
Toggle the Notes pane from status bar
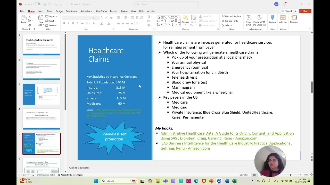click(243, 175)
